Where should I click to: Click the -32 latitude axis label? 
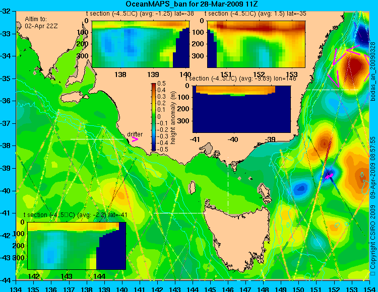tap(6, 11)
